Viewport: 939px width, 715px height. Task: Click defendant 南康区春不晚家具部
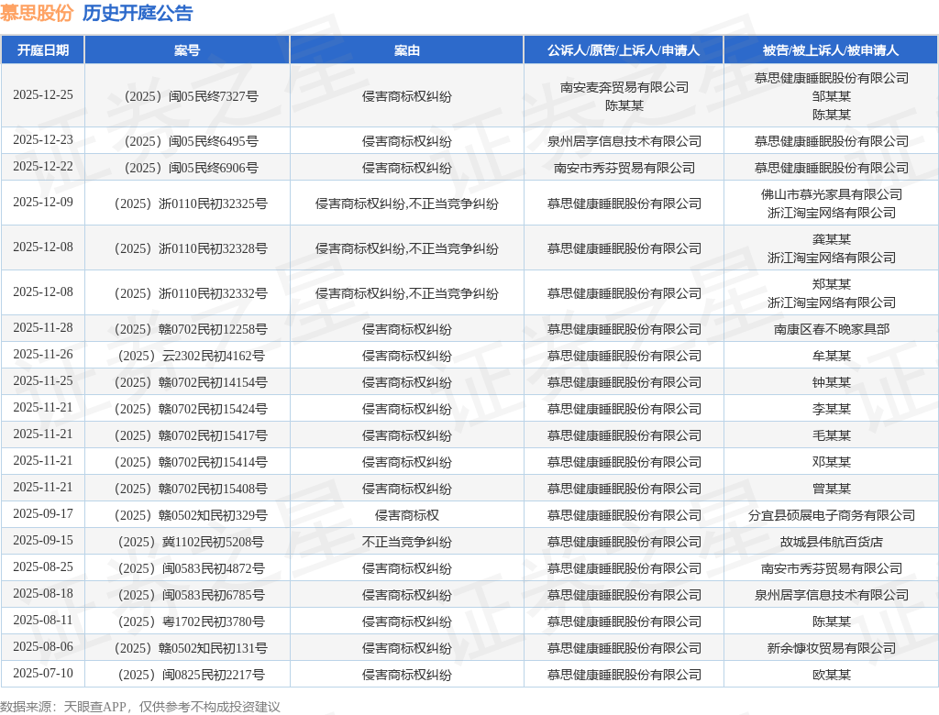pos(831,329)
